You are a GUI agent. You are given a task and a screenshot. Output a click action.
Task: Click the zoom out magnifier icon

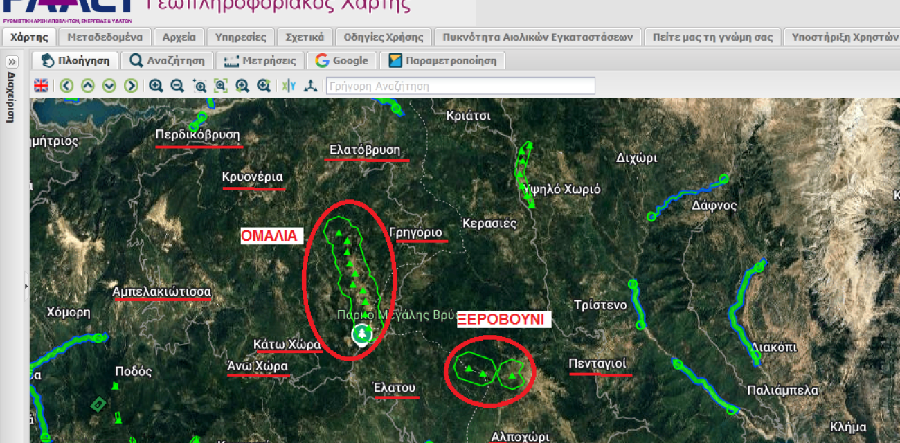click(177, 86)
